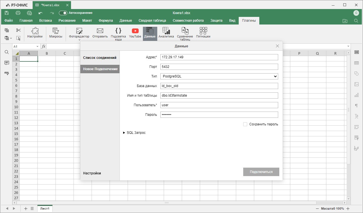363x213 pixels.
Task: Open the cell name box dropdown
Action: 37,46
